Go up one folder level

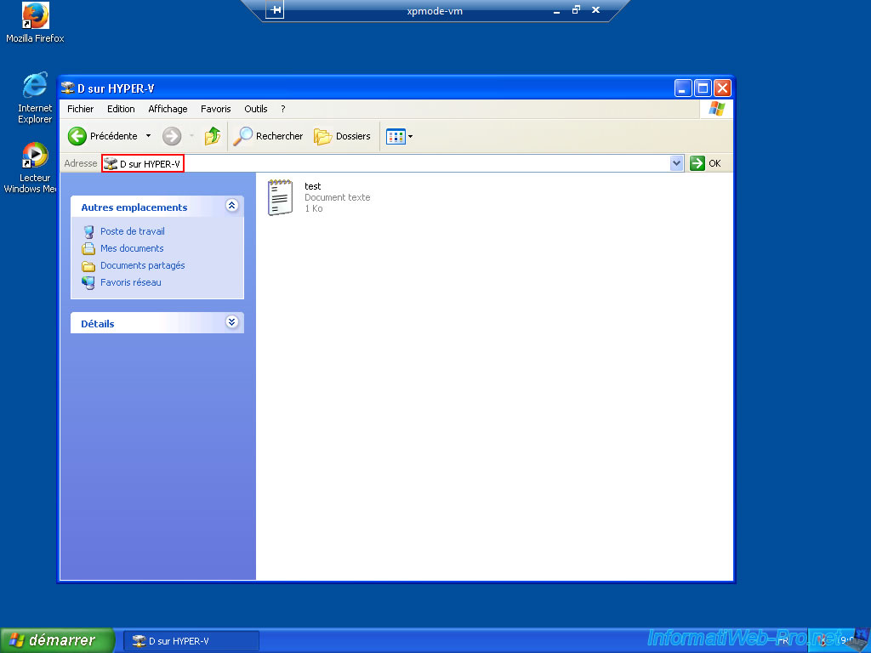click(x=212, y=136)
